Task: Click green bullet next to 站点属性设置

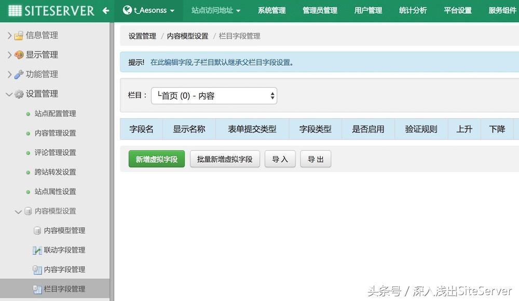Action: tap(28, 192)
